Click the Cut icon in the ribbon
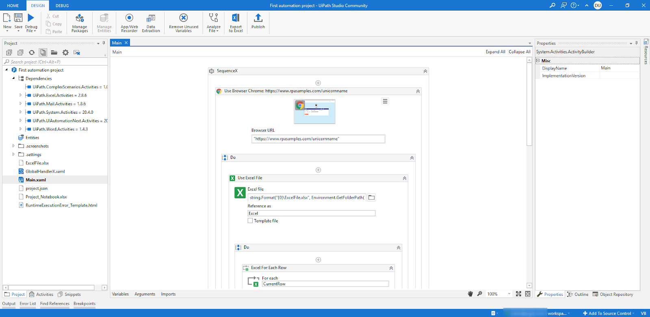Screen dimensions: 650x317 (x=48, y=16)
